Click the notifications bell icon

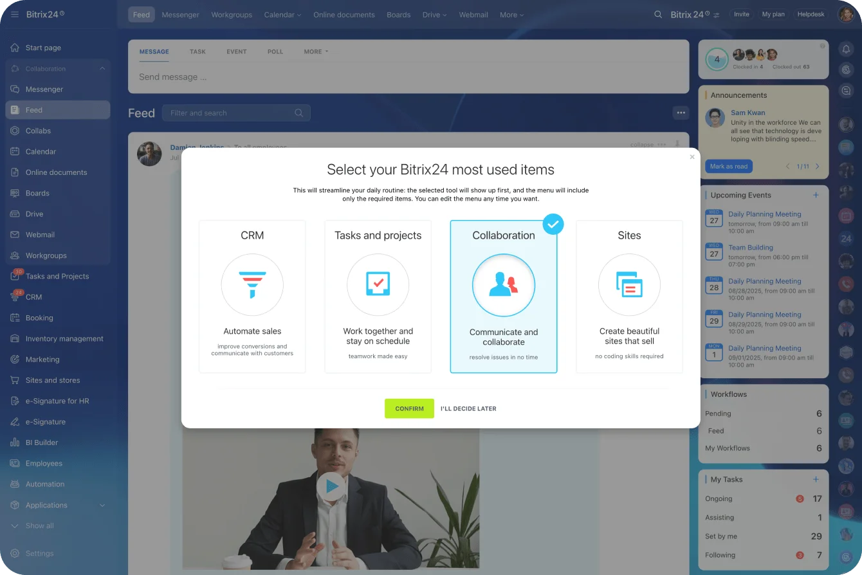(x=846, y=49)
